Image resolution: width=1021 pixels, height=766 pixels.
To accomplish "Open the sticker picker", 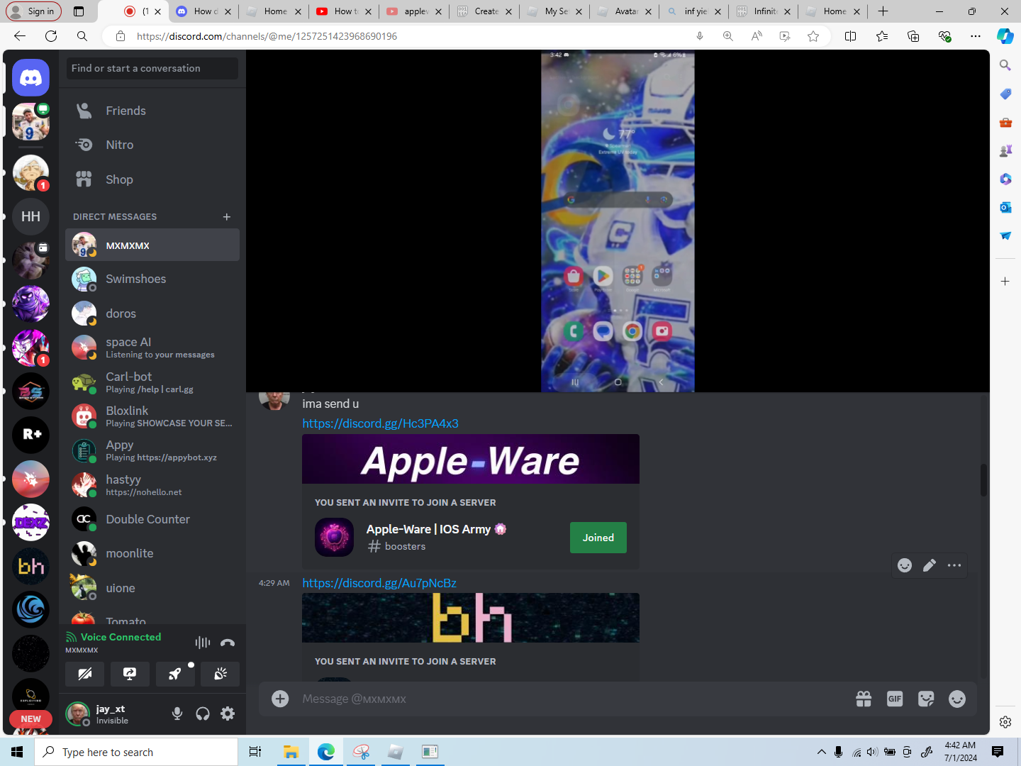I will [x=926, y=699].
